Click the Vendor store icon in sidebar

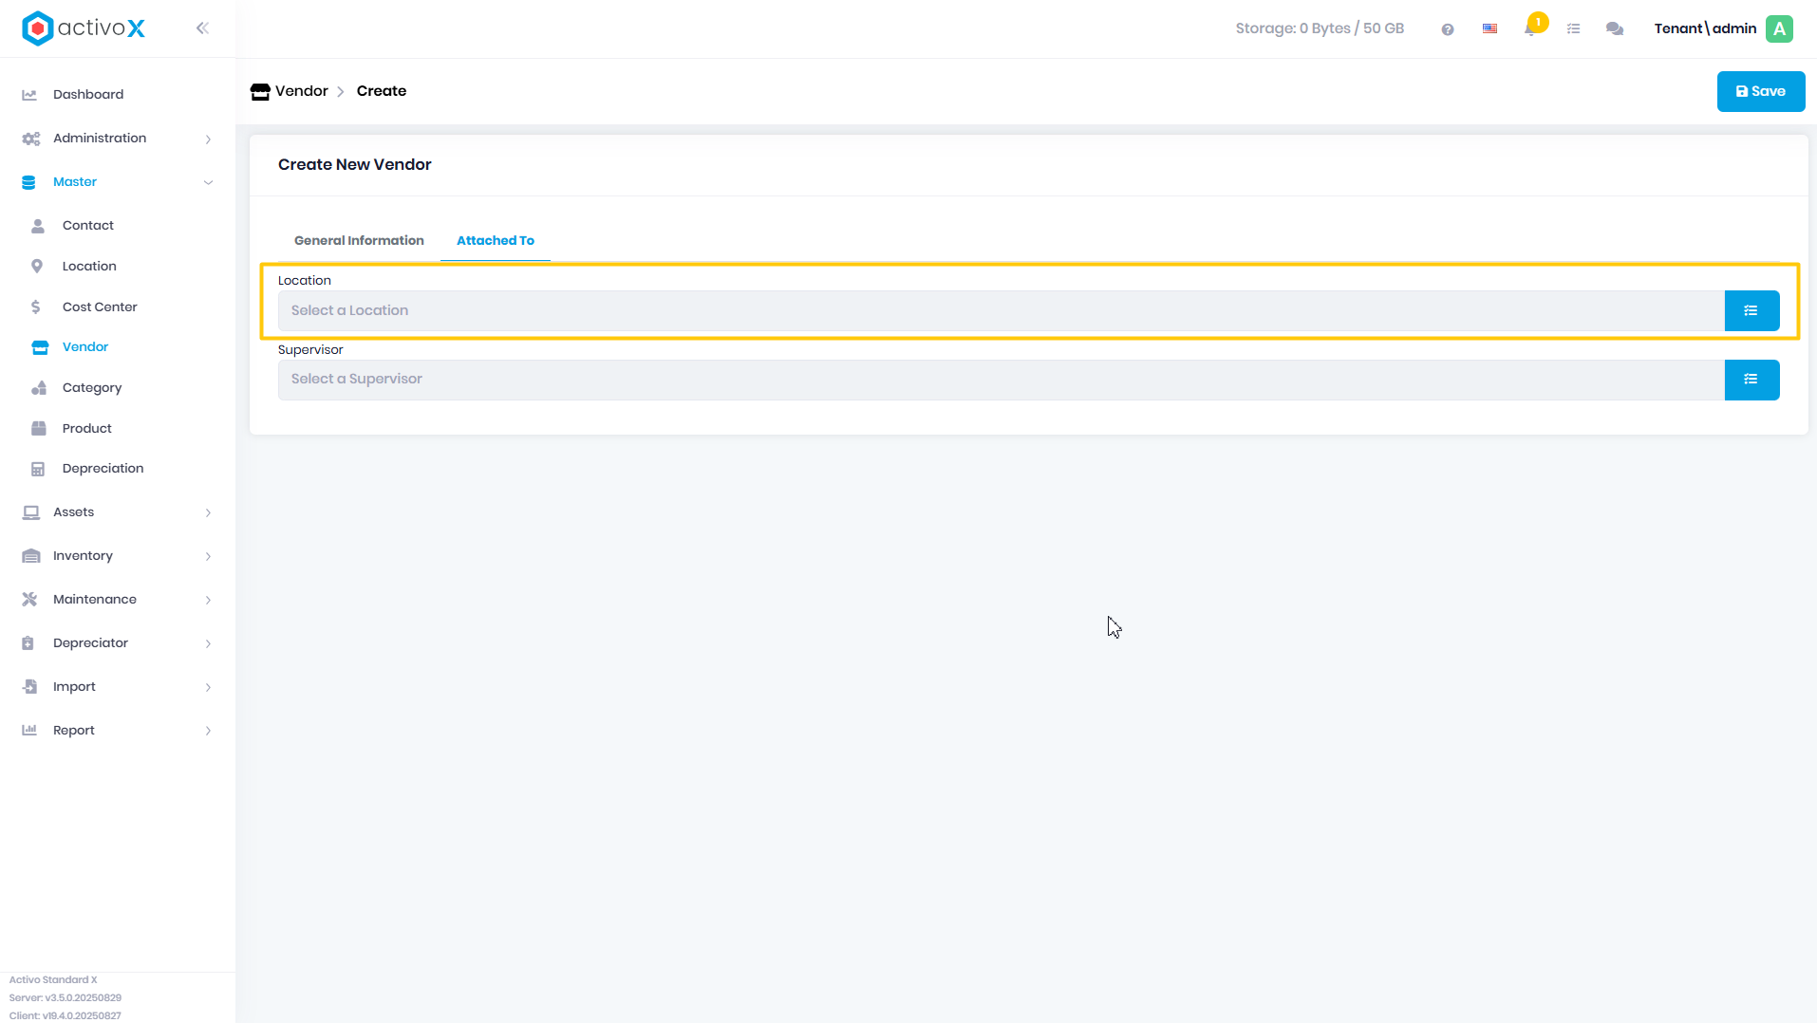tap(40, 347)
